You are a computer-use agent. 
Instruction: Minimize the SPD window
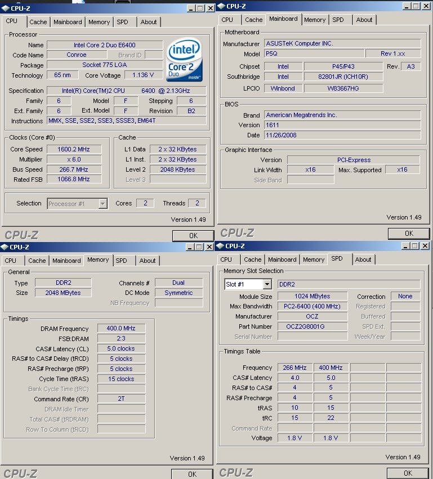click(405, 246)
